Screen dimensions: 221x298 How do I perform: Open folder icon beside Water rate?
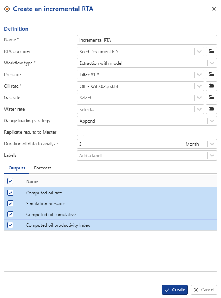[x=211, y=109]
